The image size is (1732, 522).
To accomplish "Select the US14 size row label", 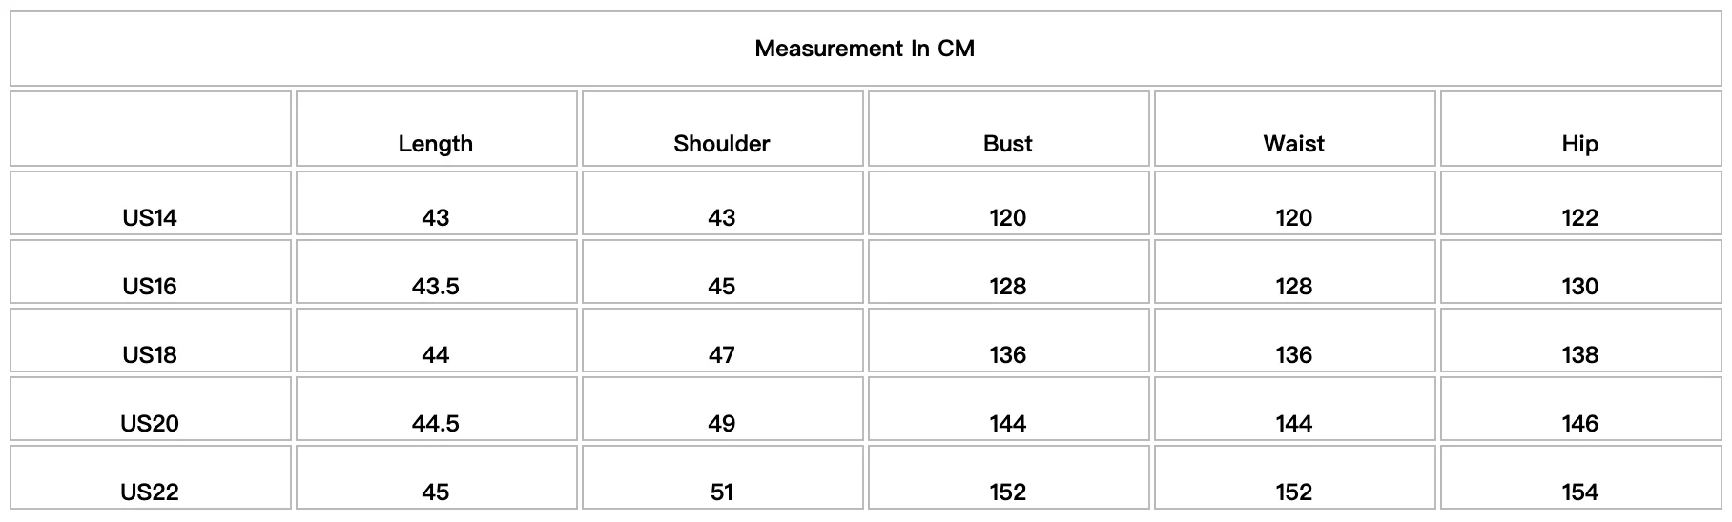I will [150, 218].
